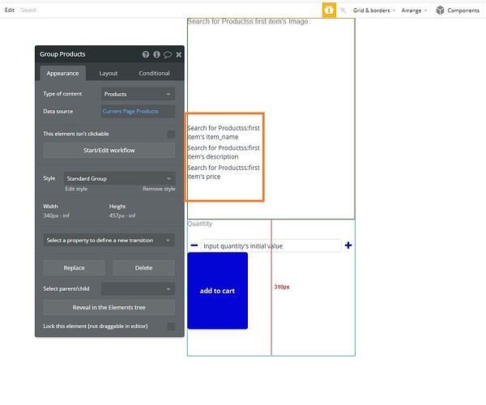
Task: Click the Remove style link
Action: coord(159,189)
